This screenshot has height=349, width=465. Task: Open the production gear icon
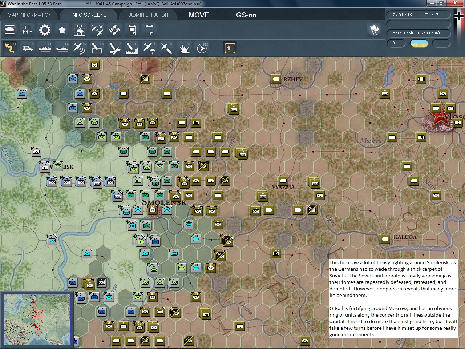[45, 30]
